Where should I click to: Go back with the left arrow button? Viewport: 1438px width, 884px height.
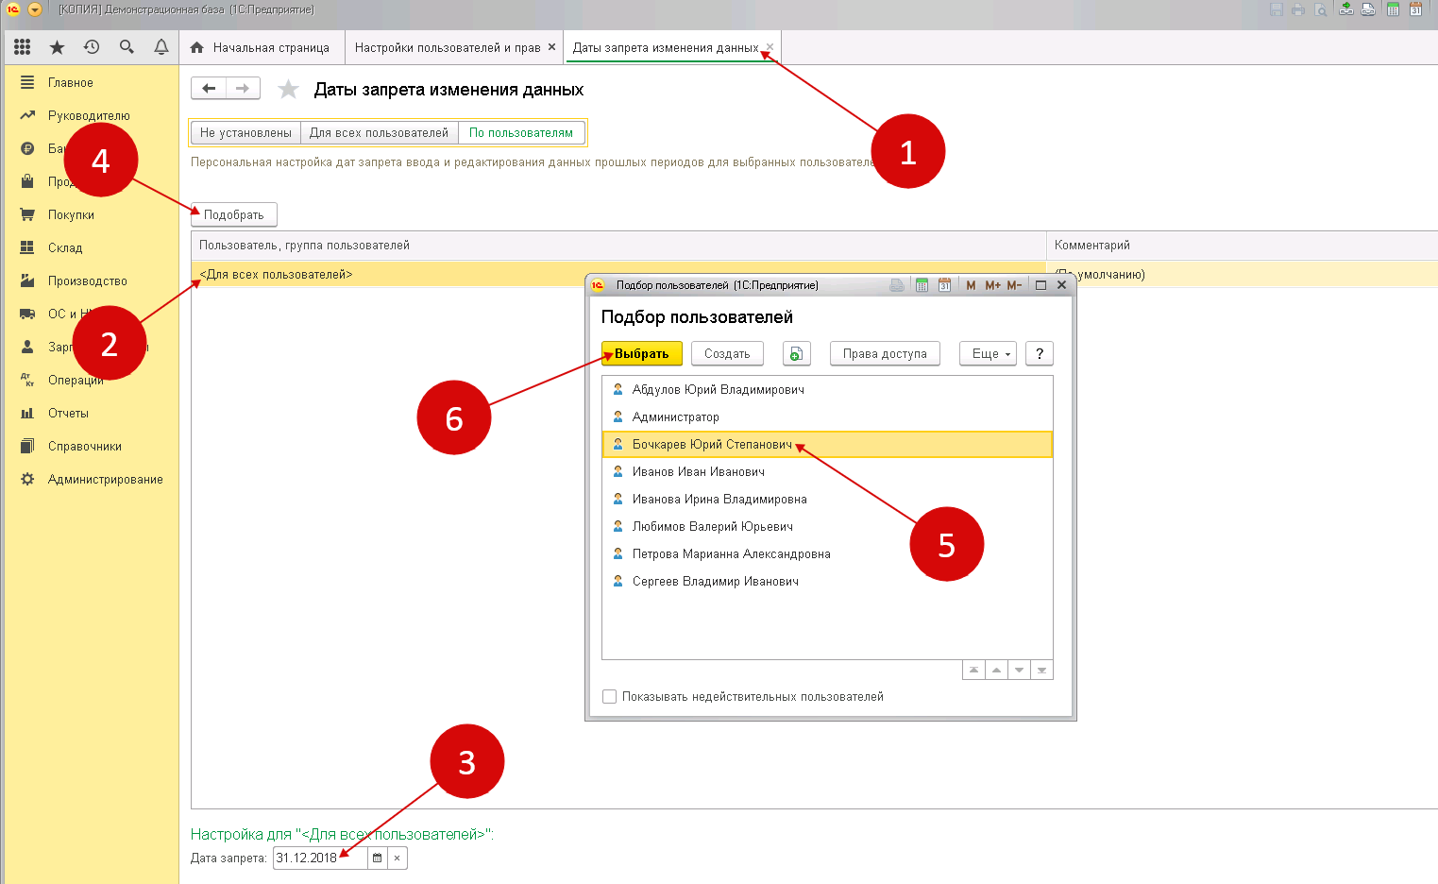click(209, 89)
